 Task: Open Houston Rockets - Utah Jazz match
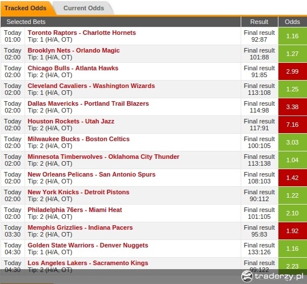pyautogui.click(x=71, y=121)
